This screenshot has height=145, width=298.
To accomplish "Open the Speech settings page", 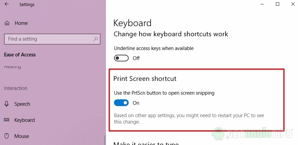I will tap(22, 104).
